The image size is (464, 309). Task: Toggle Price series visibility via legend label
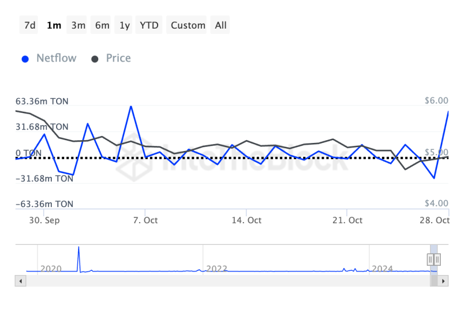coord(118,58)
